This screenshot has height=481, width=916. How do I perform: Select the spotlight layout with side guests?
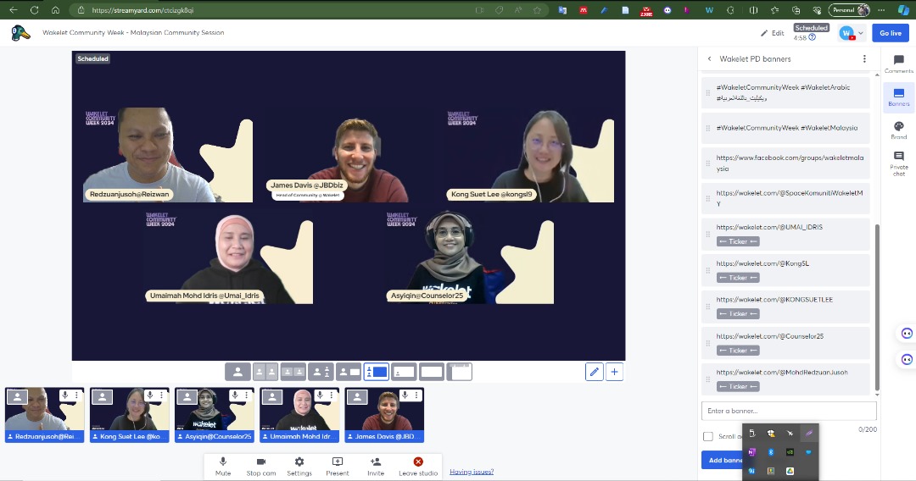pos(321,372)
